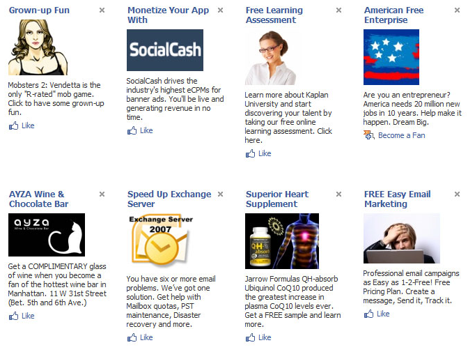The width and height of the screenshot is (468, 352).
Task: Like the Superior Heart Supplement ad
Action: (258, 337)
